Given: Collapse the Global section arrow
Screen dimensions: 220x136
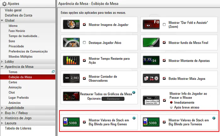Looking at the screenshot, I should point(2,20).
